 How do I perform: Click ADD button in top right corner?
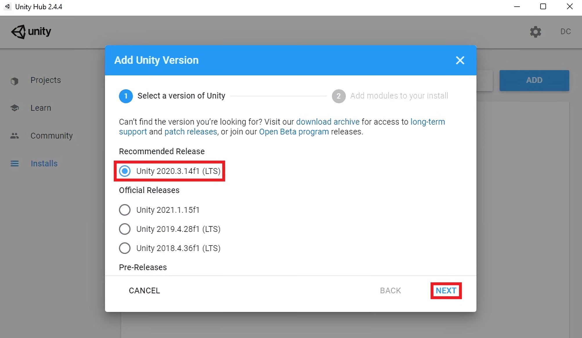(534, 80)
